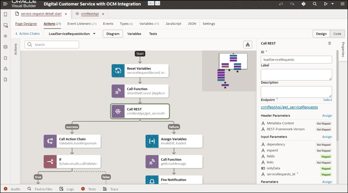Switch to the action chain Variables view
Screen dimensions: 348x193
coord(134,34)
